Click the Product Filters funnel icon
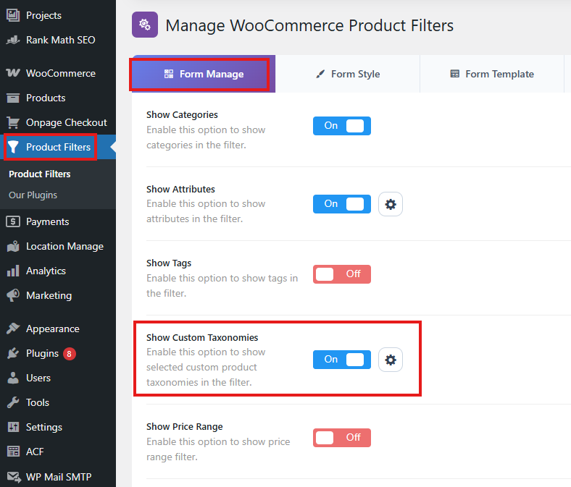This screenshot has height=487, width=571. point(13,147)
